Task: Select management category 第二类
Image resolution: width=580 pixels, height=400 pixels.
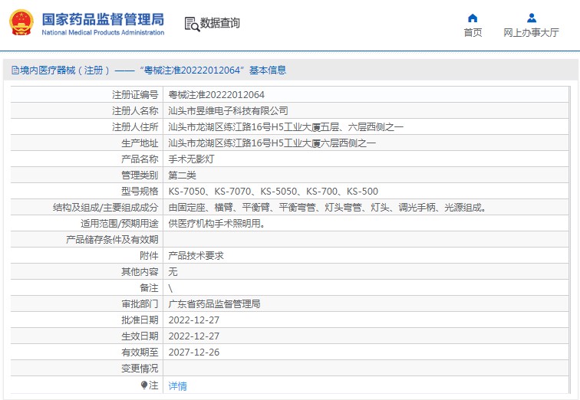Action: coord(182,175)
